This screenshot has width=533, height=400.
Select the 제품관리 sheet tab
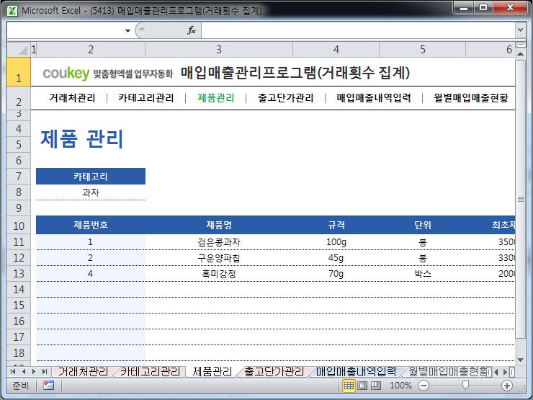pyautogui.click(x=212, y=371)
